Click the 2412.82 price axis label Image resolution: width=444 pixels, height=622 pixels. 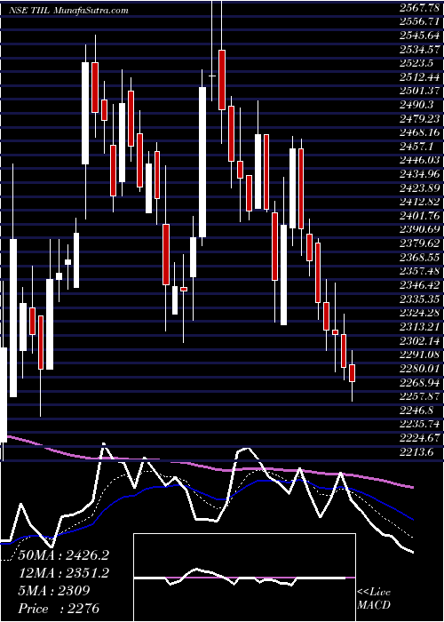(x=421, y=202)
